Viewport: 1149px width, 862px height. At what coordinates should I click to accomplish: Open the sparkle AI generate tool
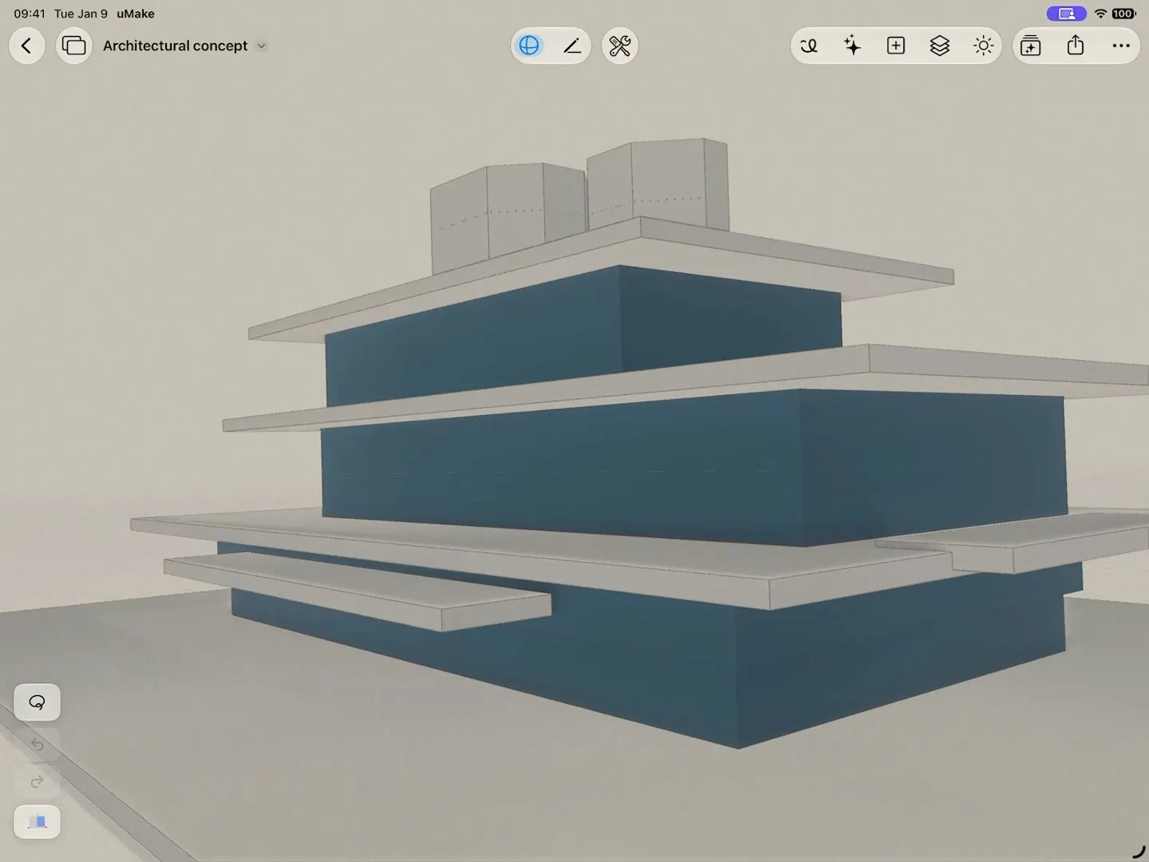[x=852, y=45]
